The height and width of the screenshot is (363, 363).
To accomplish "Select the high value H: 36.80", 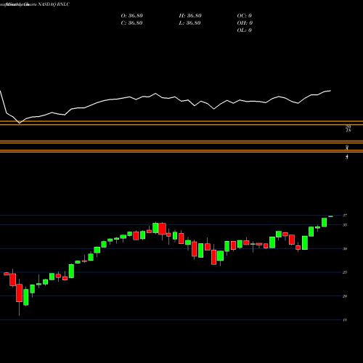I will point(190,16).
